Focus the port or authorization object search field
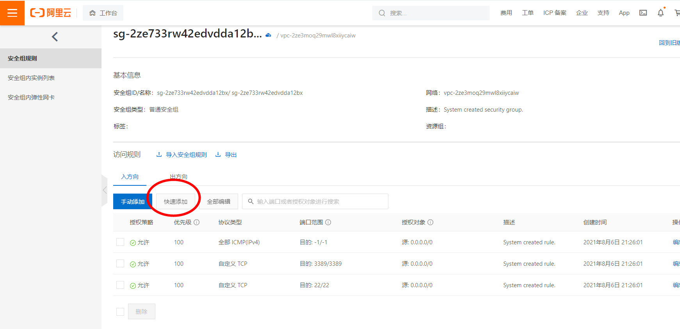Viewport: 680px width, 329px height. click(x=315, y=201)
